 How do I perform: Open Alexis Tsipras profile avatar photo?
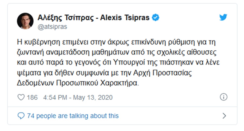[x=25, y=21]
